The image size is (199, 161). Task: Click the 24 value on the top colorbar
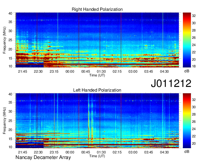(x=194, y=45)
